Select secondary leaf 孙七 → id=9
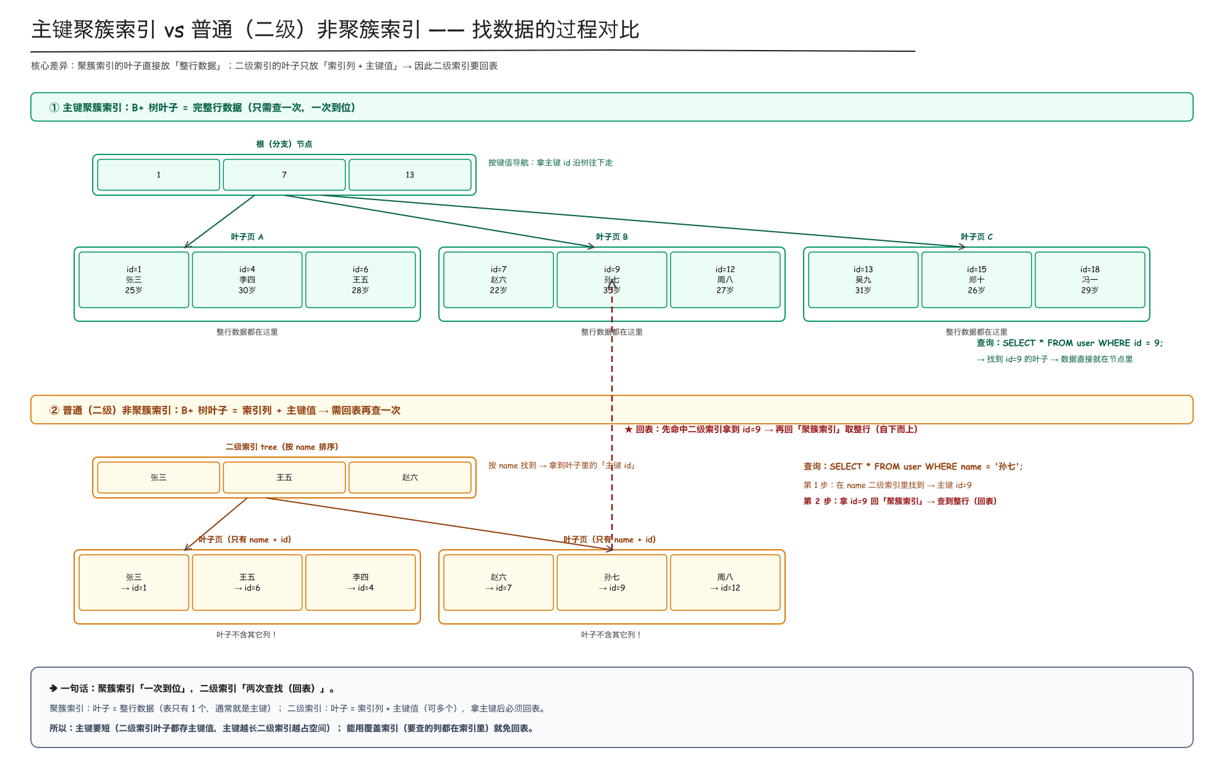The width and height of the screenshot is (1224, 766). (612, 583)
